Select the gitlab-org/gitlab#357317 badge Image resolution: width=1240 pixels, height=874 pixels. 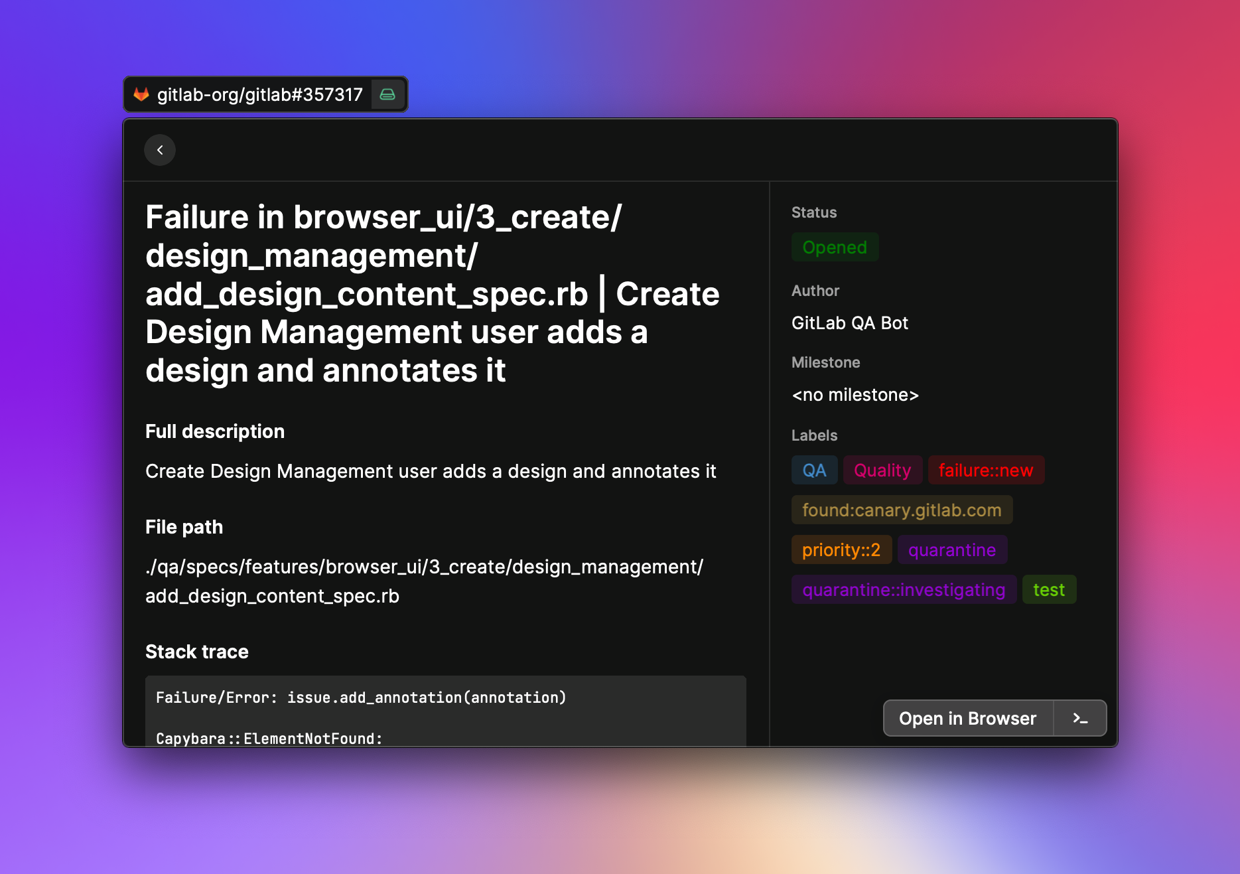[265, 94]
